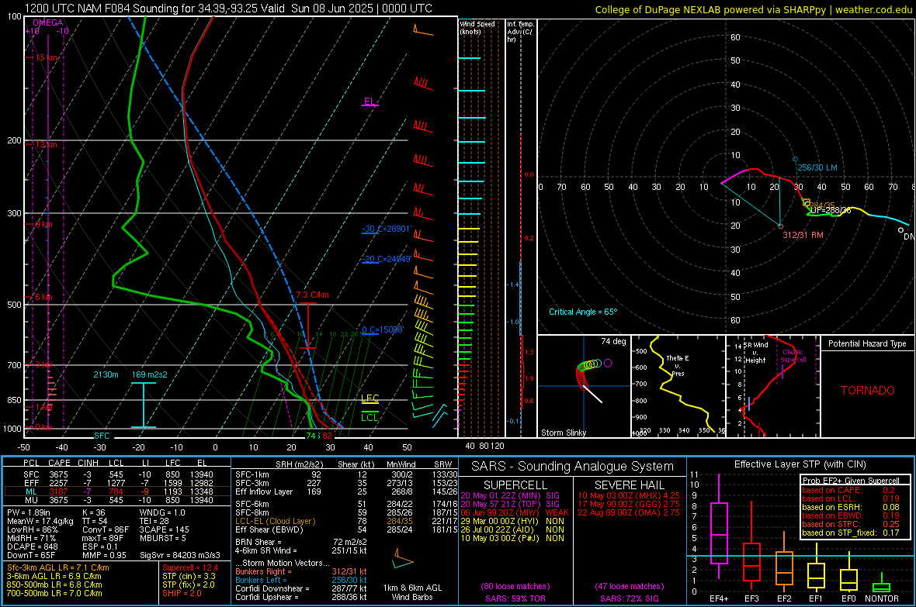Screen dimensions: 916x607
Task: Click the MeanW = 17.4g/kg value
Action: [40, 521]
